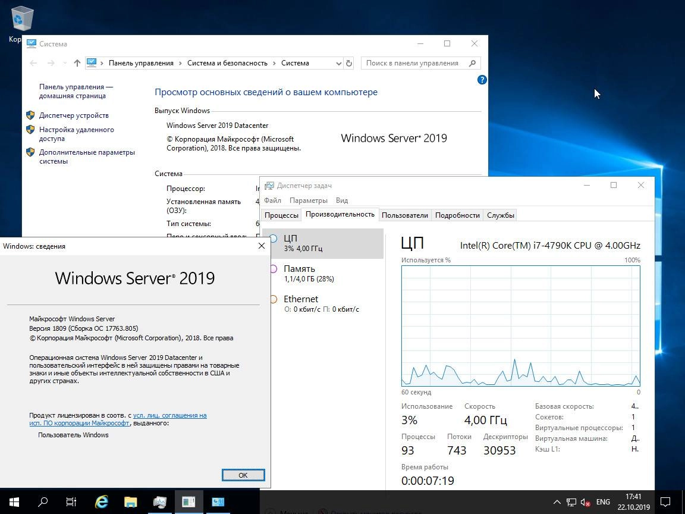Click uptime value 0:00:07:19
This screenshot has height=514, width=685.
(x=428, y=480)
